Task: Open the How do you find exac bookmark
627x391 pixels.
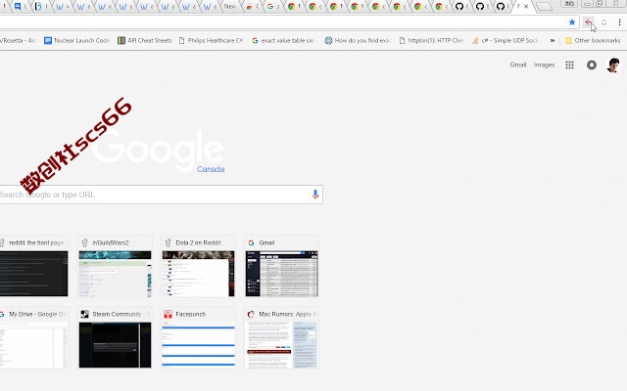Action: click(358, 40)
